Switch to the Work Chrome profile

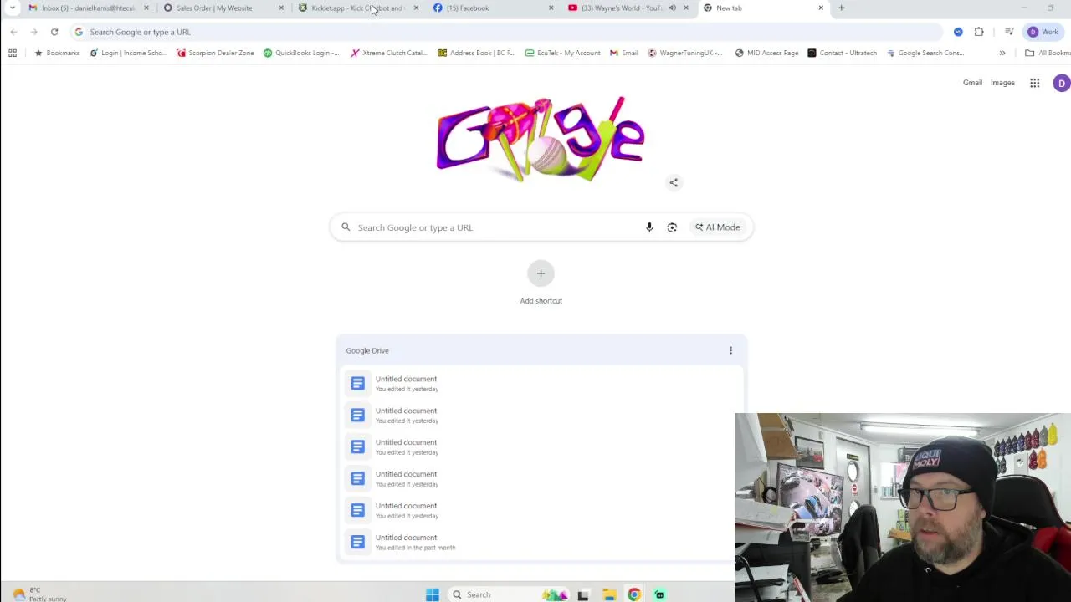point(1043,32)
